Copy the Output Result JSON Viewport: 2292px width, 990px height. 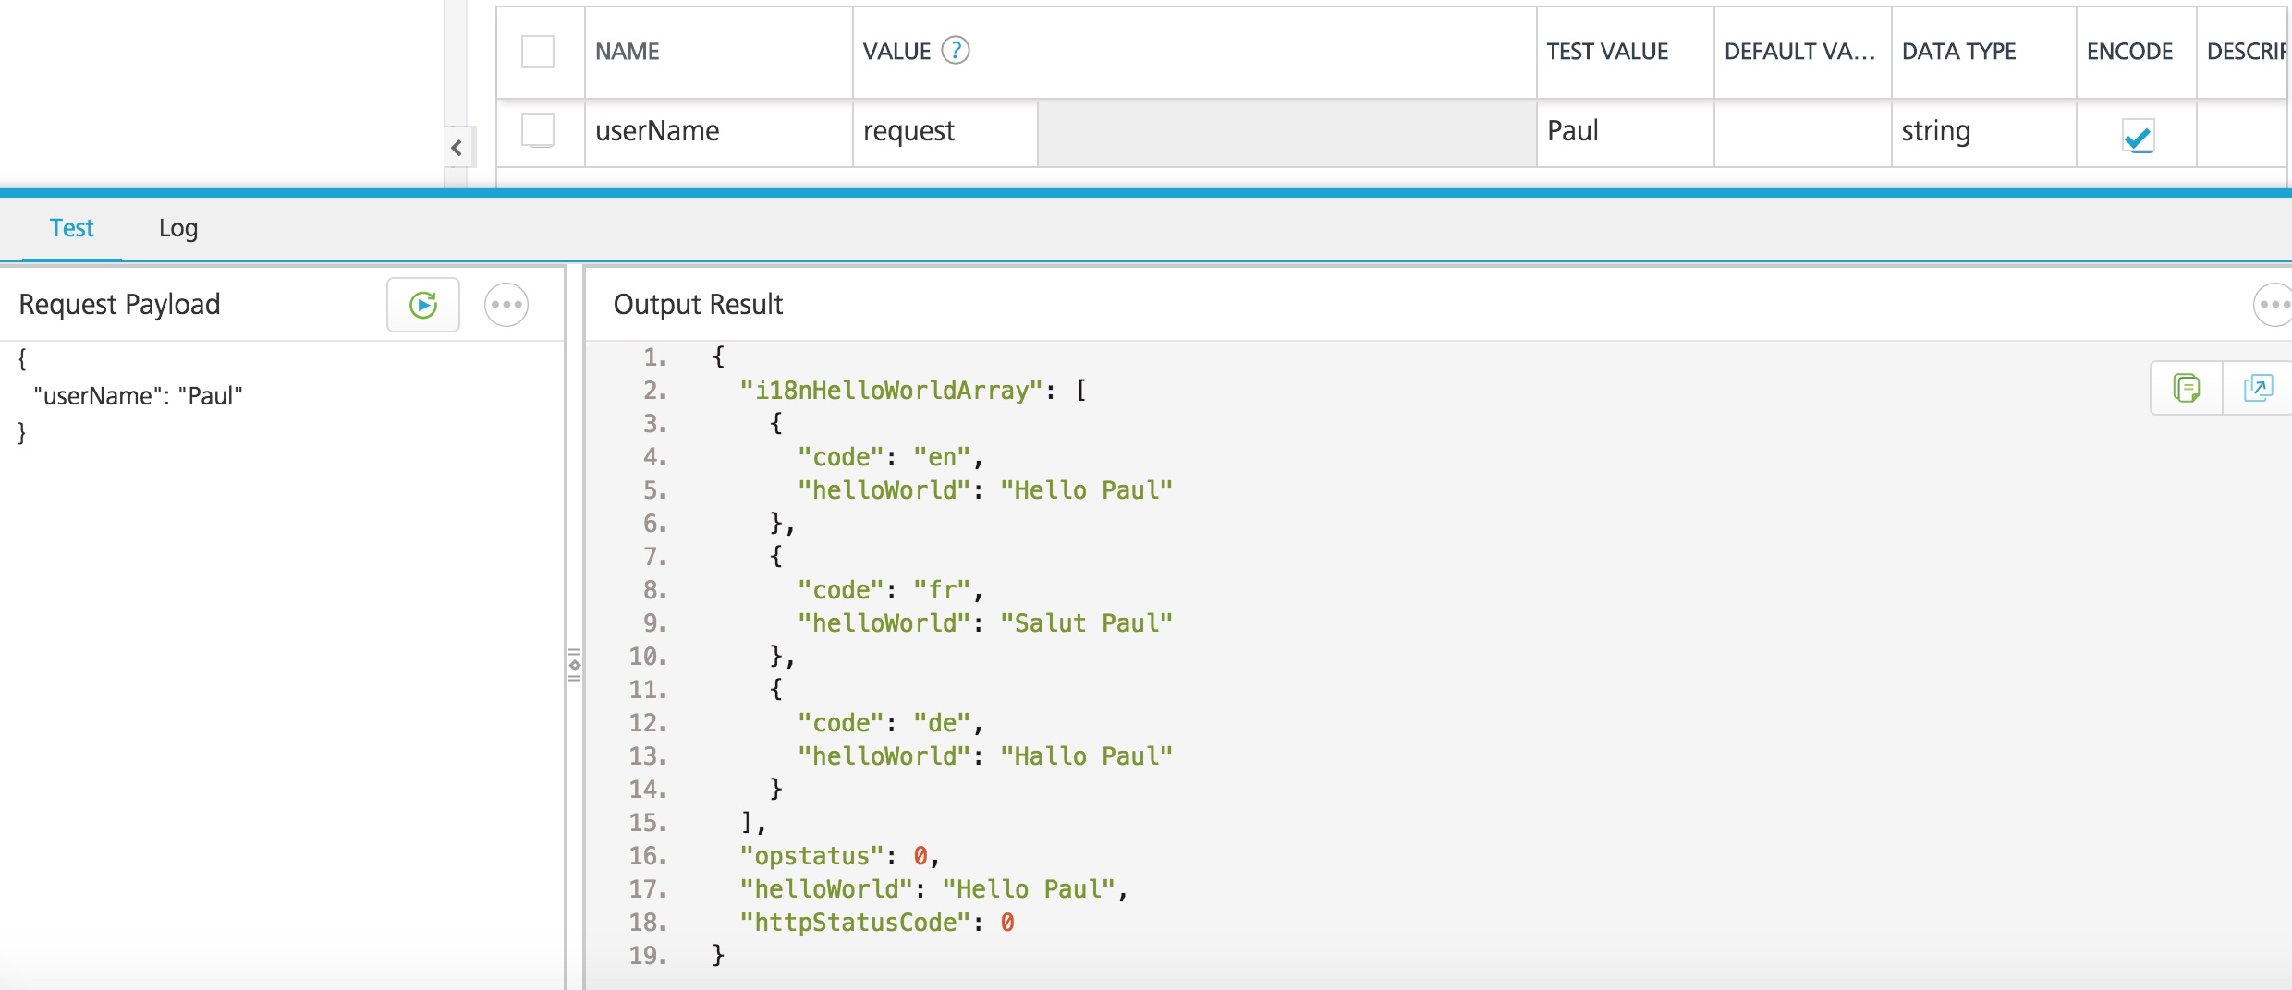coord(2185,387)
